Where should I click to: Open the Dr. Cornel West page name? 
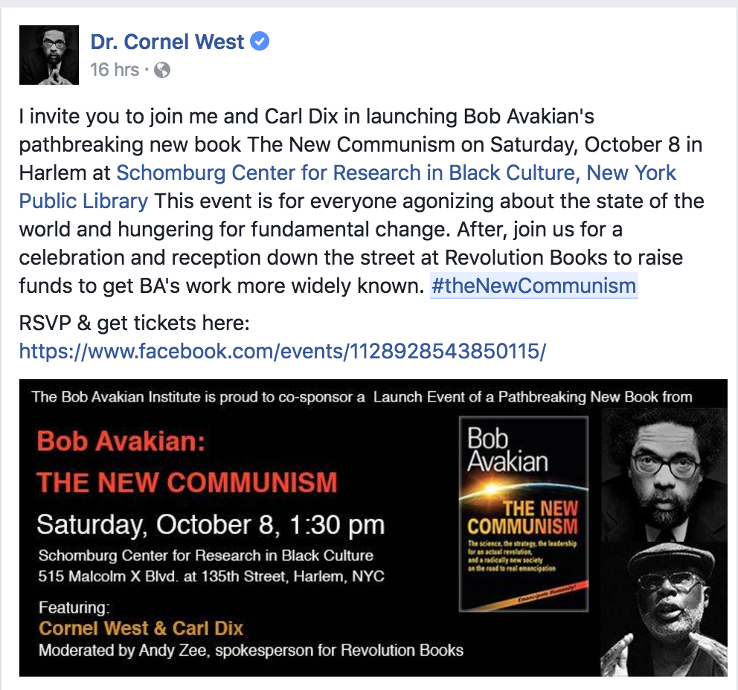pos(167,42)
